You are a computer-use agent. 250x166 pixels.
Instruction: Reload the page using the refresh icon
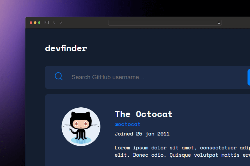(219, 23)
